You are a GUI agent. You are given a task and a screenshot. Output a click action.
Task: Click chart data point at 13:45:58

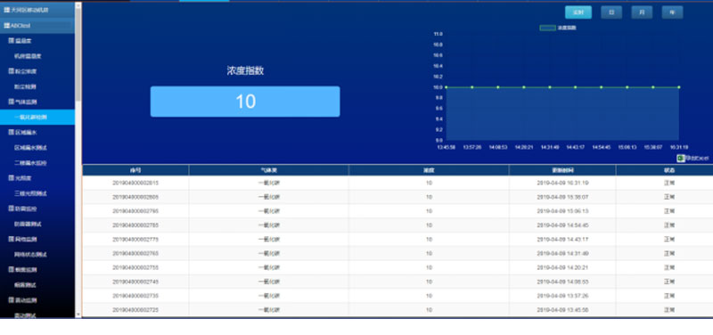pos(447,86)
